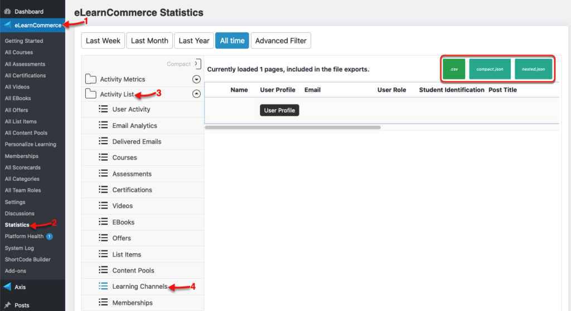Open Discussions in sidebar
This screenshot has height=311, width=571.
[x=20, y=213]
